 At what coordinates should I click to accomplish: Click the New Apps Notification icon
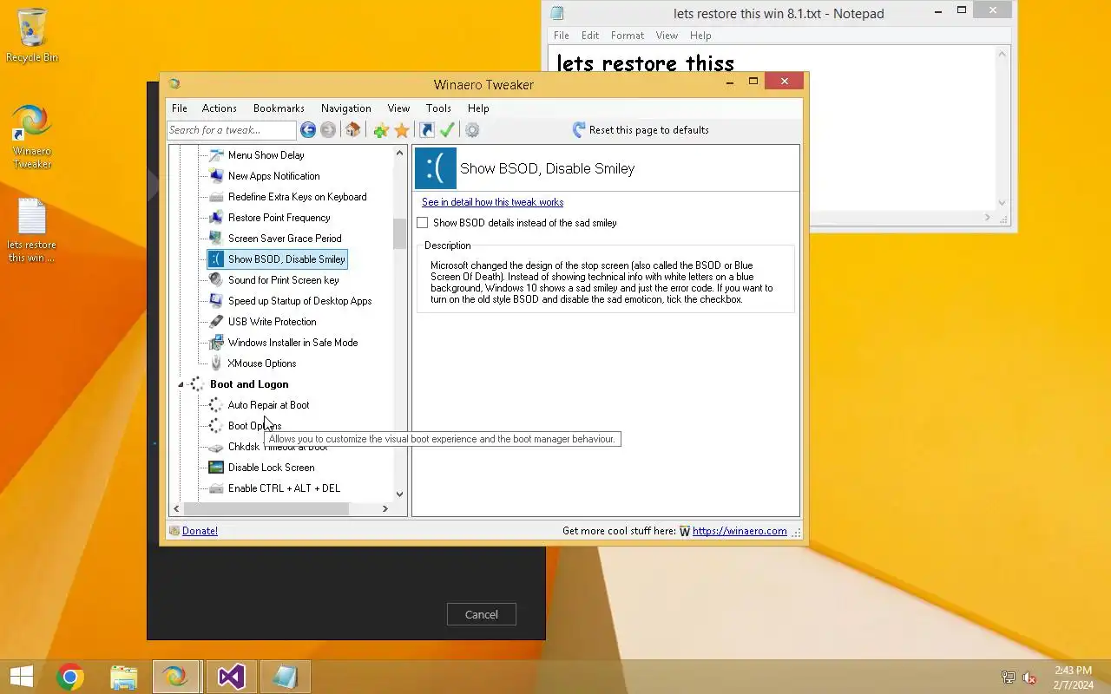pos(216,176)
